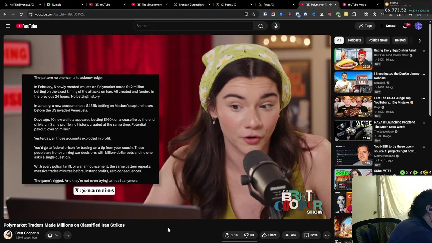Click install app icon in address bar
The width and height of the screenshot is (432, 243).
(246, 14)
